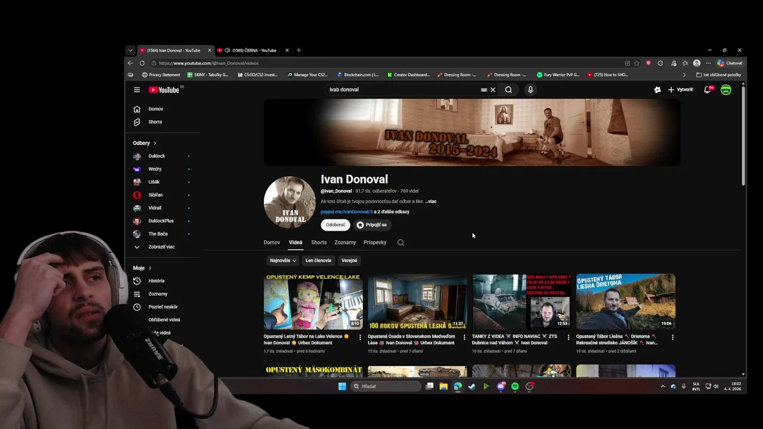Start voice search with the microphone icon
Viewport: 763px width, 429px height.
pos(531,90)
